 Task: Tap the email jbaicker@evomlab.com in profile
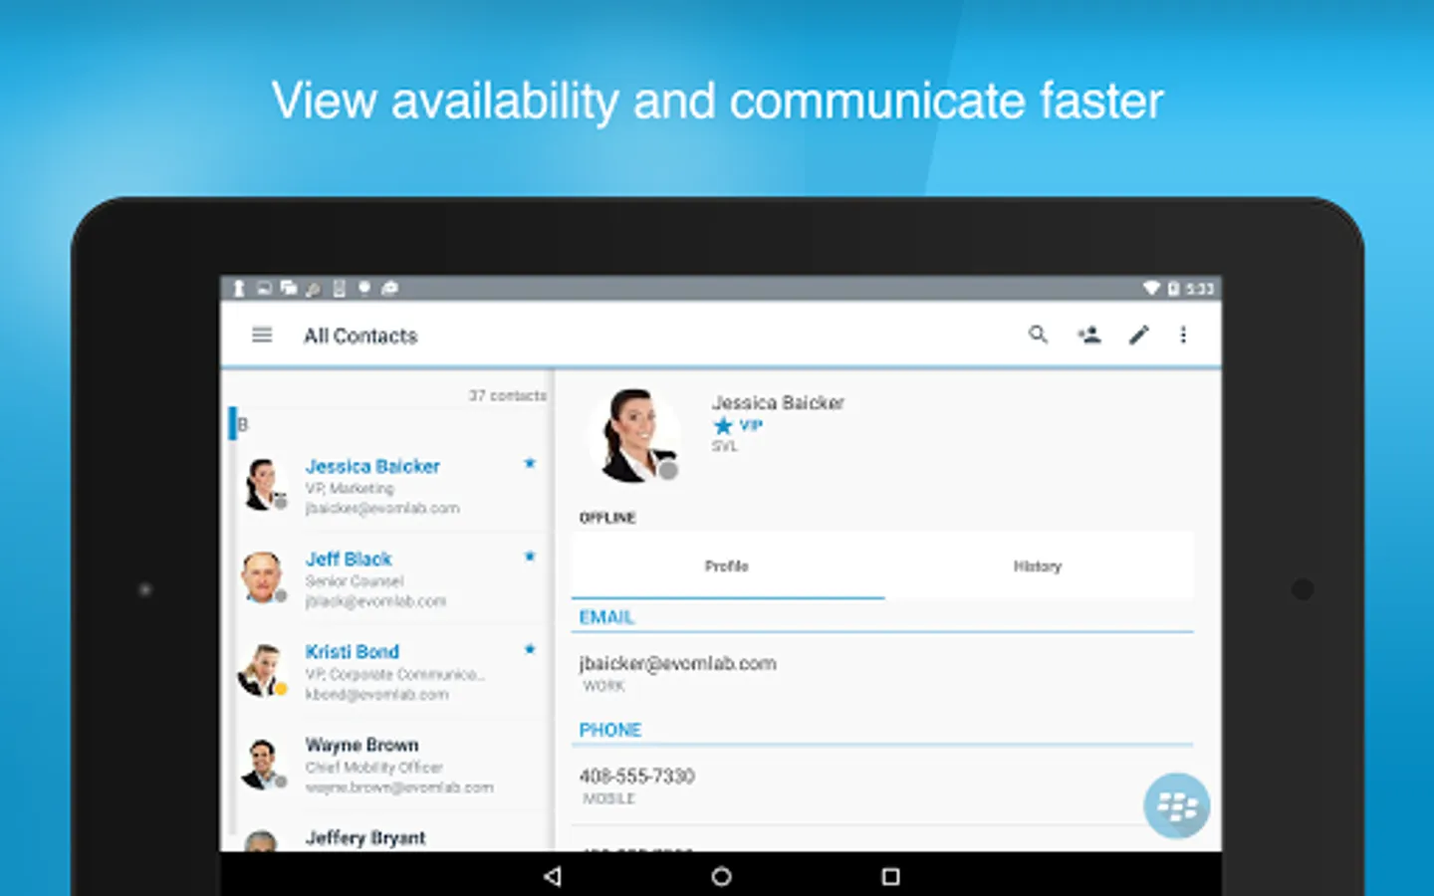677,663
